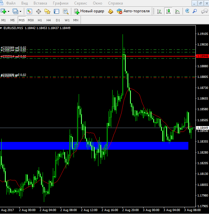This screenshot has width=209, height=214.
Task: Click the 3 Aug 08:00 time label
Action: click(192, 210)
